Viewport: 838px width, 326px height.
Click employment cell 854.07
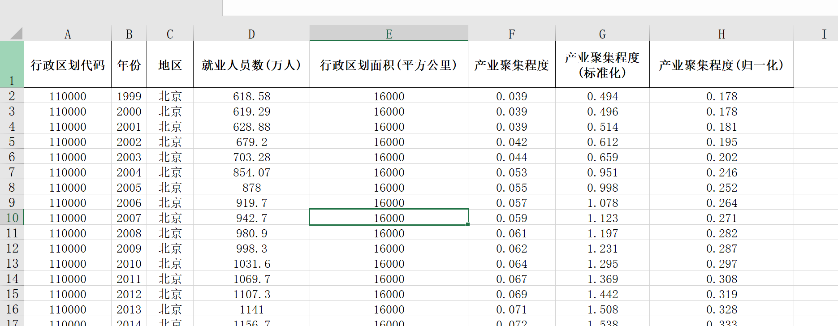click(x=251, y=172)
